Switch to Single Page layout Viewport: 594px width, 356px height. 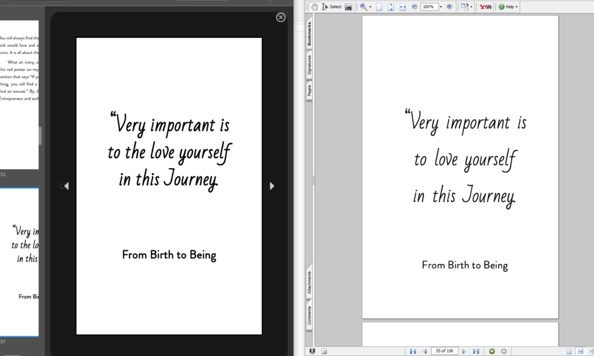(x=568, y=351)
